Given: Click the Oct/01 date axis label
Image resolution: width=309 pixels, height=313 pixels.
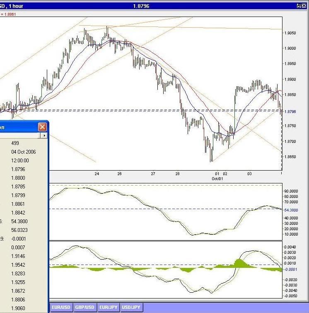Looking at the screenshot, I should (x=217, y=179).
